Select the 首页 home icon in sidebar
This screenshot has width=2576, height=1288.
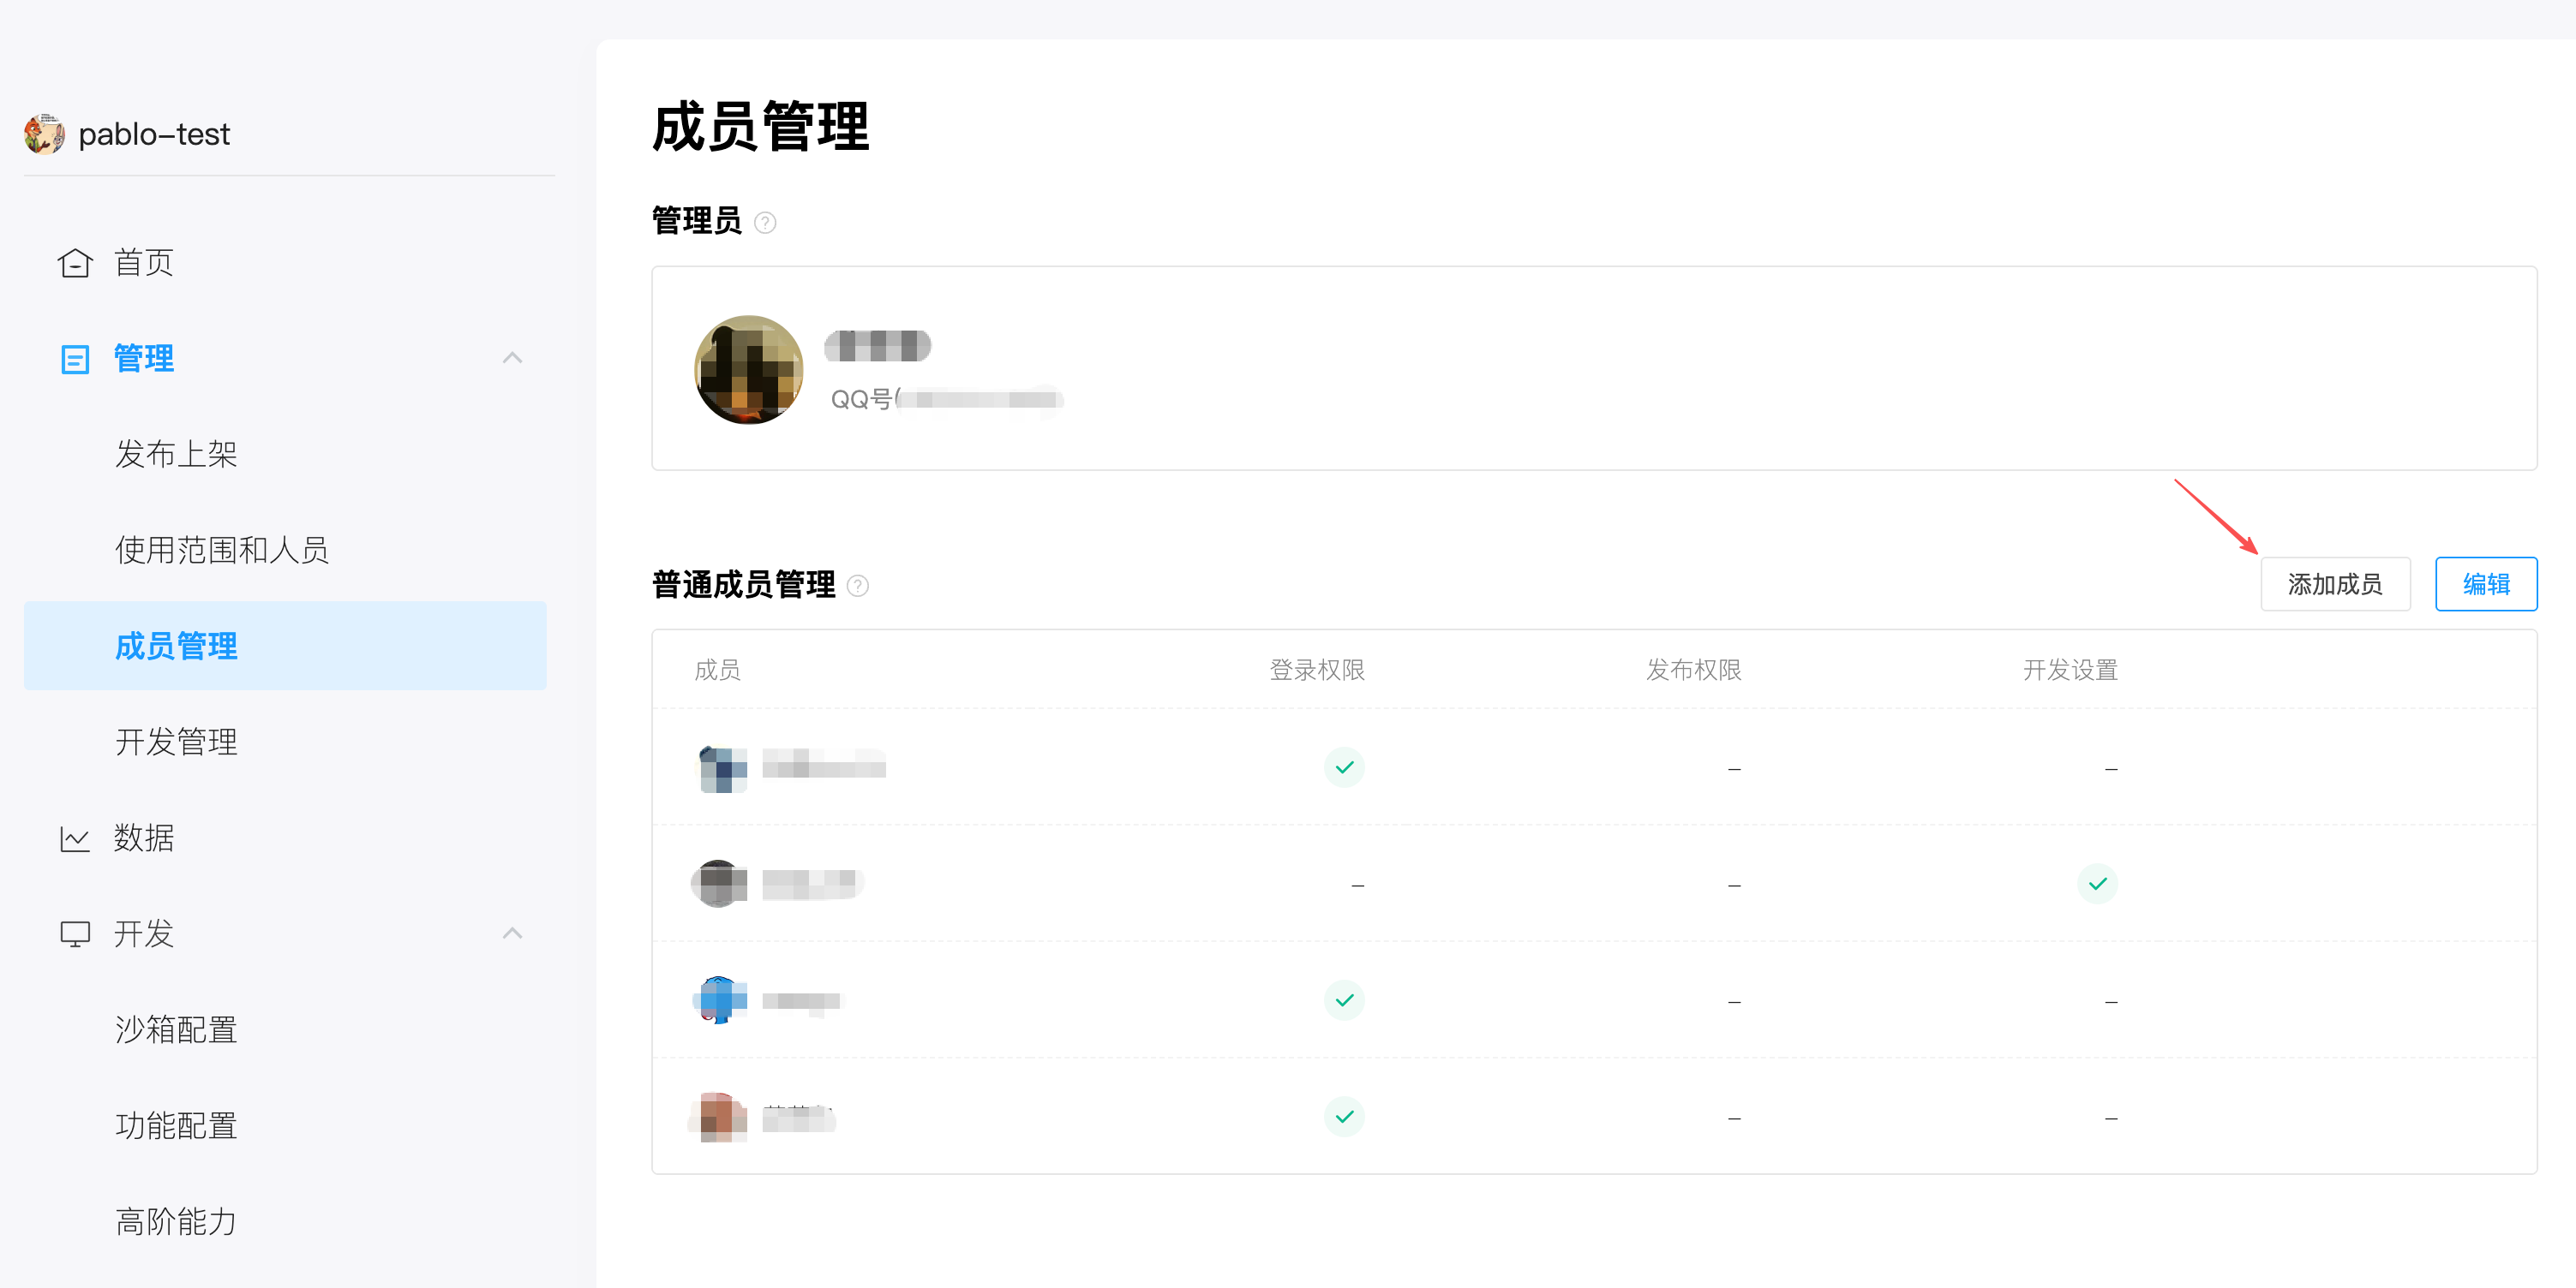pyautogui.click(x=75, y=262)
